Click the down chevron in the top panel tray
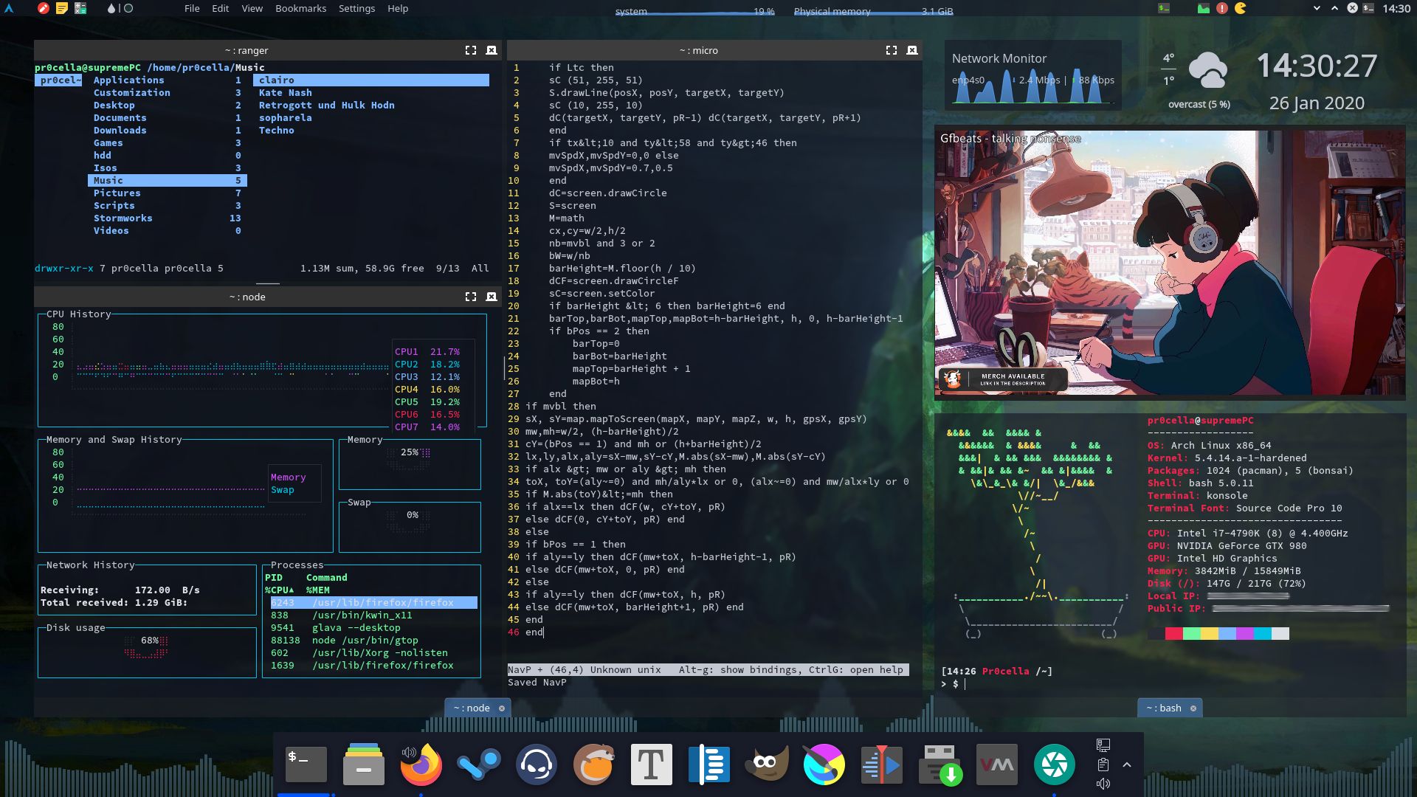 pyautogui.click(x=1315, y=8)
